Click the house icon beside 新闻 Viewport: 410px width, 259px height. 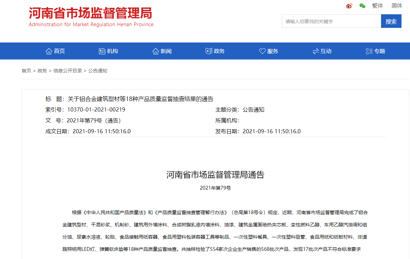(156, 51)
